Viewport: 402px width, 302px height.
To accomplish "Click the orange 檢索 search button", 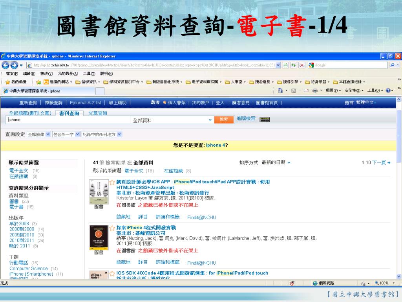I will pos(224,120).
